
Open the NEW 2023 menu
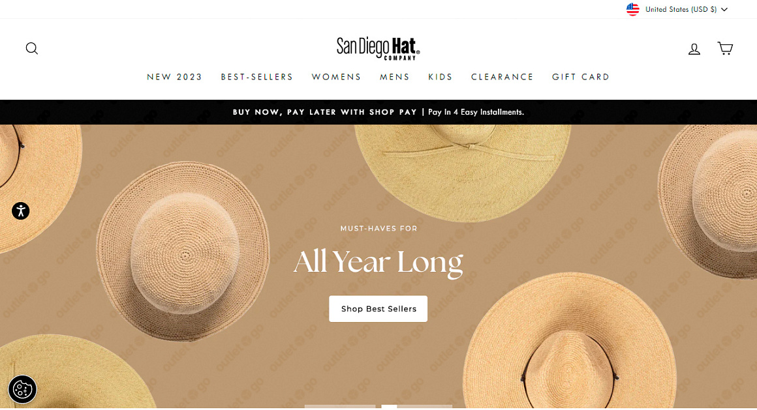coord(174,77)
